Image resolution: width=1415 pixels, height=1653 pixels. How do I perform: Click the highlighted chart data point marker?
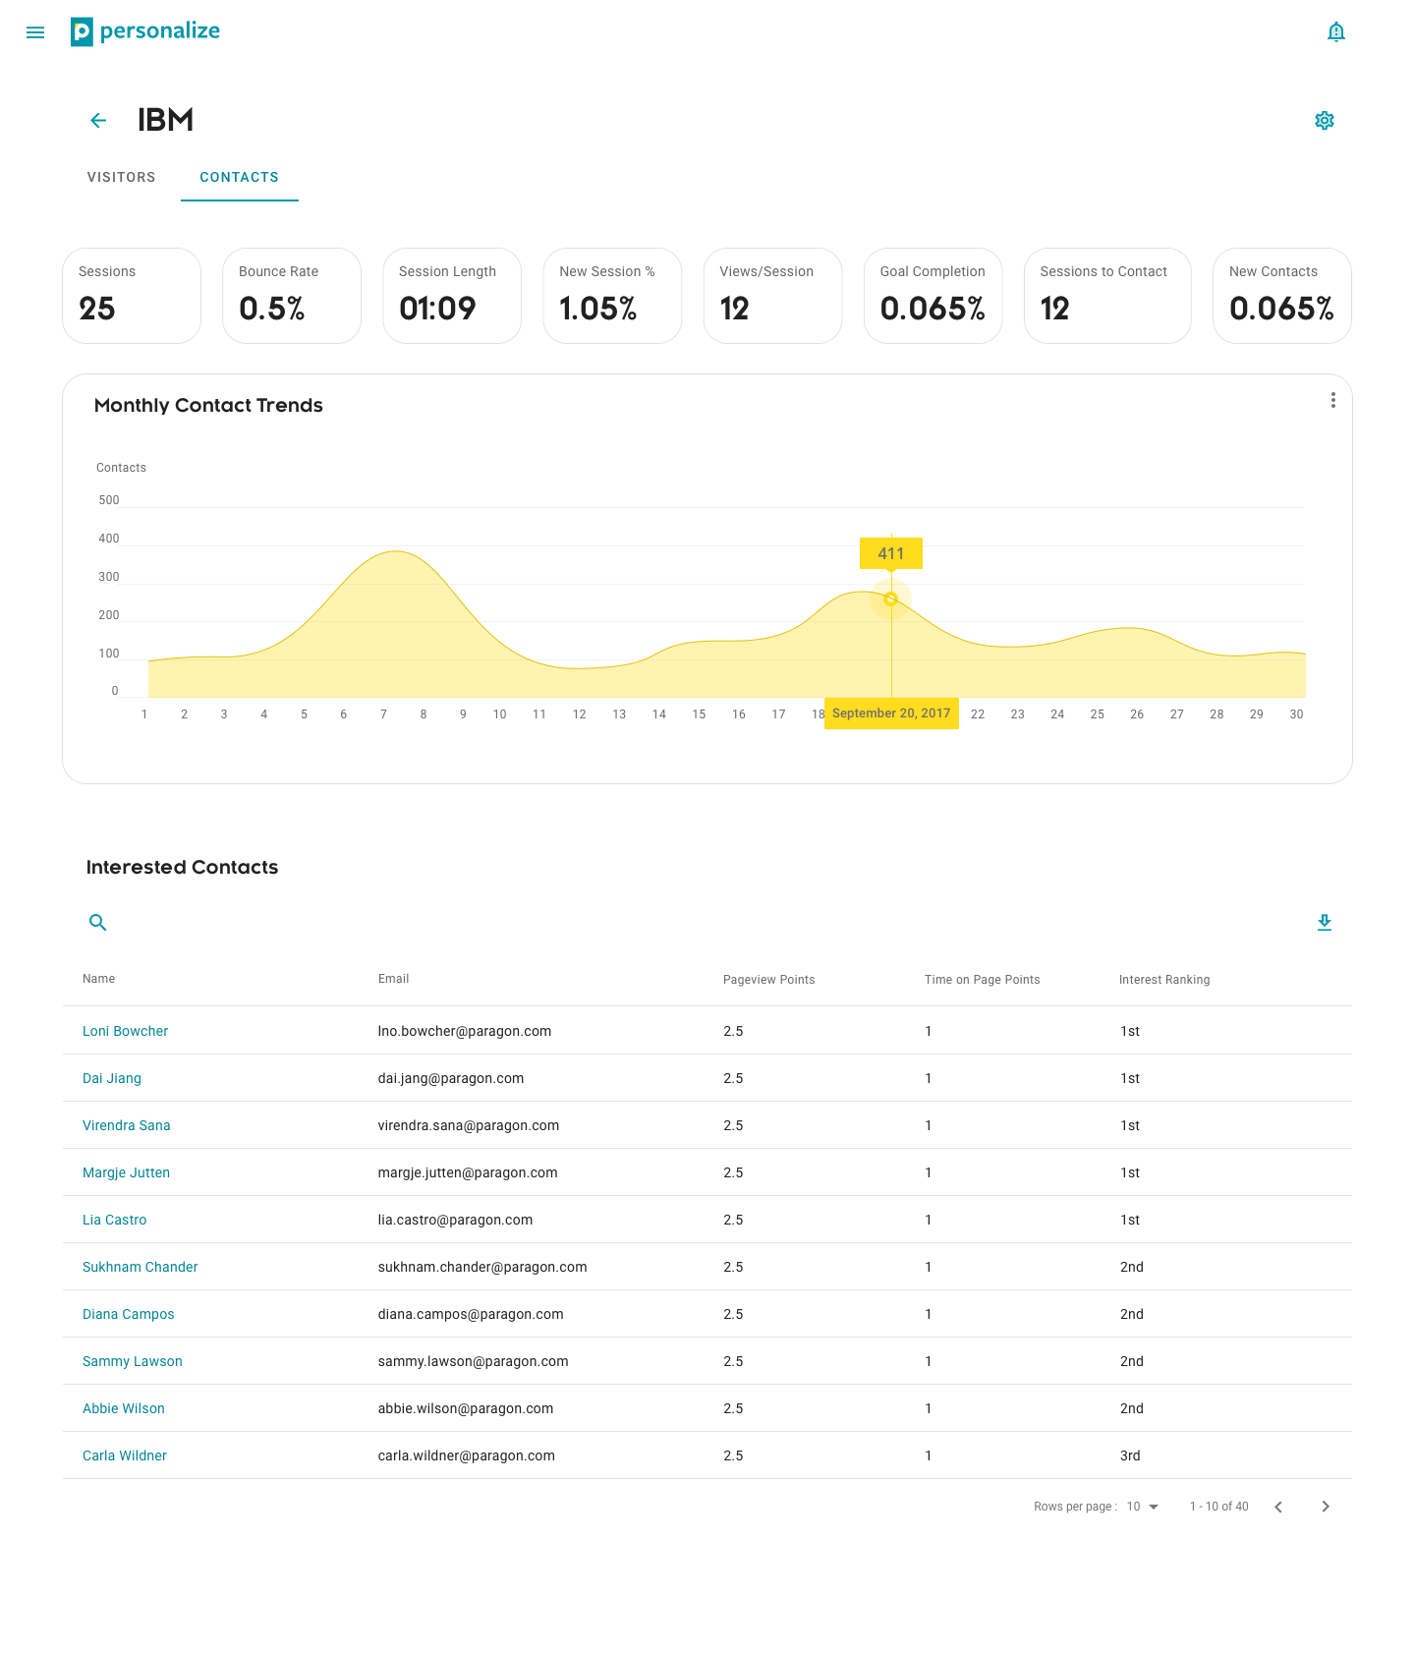(891, 598)
